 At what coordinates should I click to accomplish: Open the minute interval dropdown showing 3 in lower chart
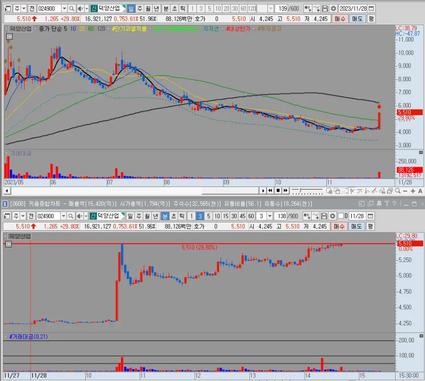(x=270, y=216)
